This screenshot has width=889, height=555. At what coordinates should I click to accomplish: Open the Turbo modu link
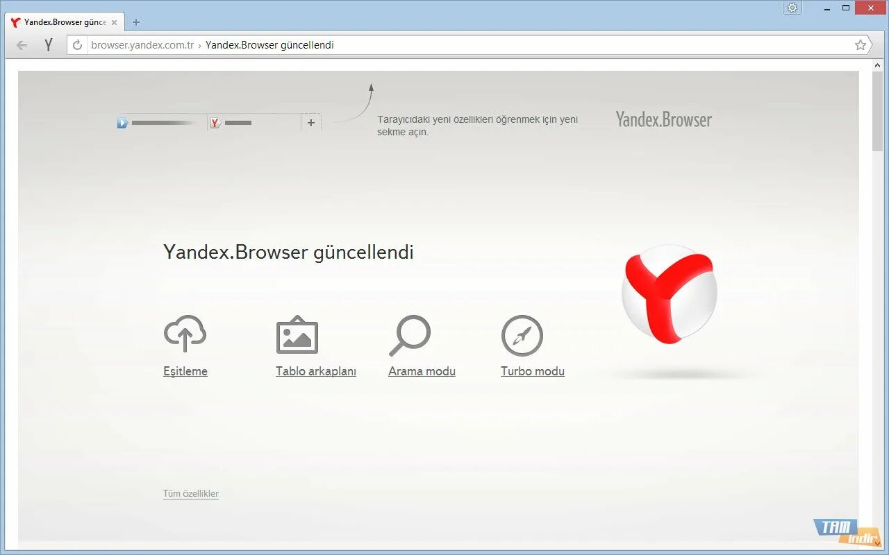pos(533,371)
